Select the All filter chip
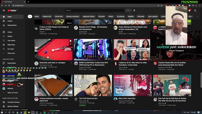Viewport: 202px width, 114px height. (30, 16)
